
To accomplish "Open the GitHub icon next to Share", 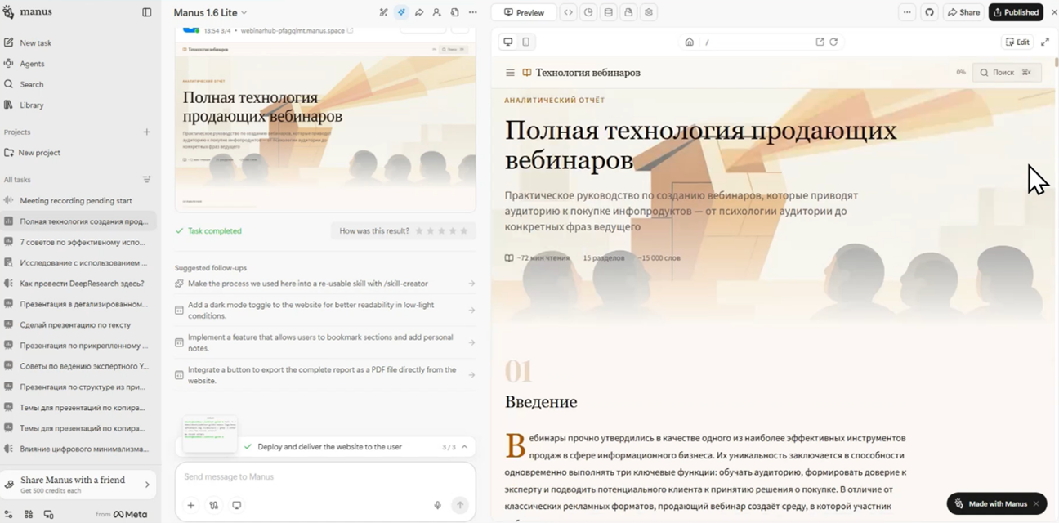I will 930,11.
